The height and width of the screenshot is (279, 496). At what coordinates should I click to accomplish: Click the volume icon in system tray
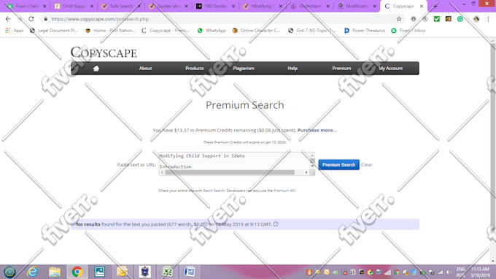449,272
